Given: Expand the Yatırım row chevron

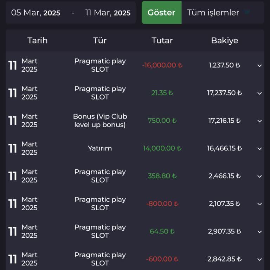Looking at the screenshot, I should (x=259, y=149).
